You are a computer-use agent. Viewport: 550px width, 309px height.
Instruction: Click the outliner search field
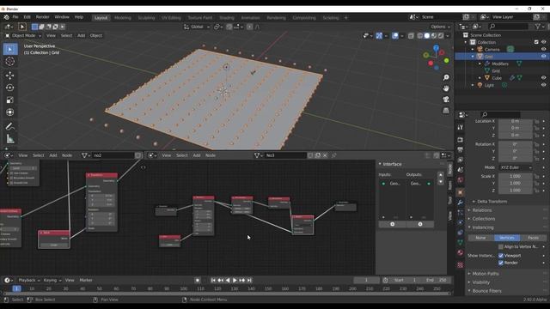click(x=508, y=27)
